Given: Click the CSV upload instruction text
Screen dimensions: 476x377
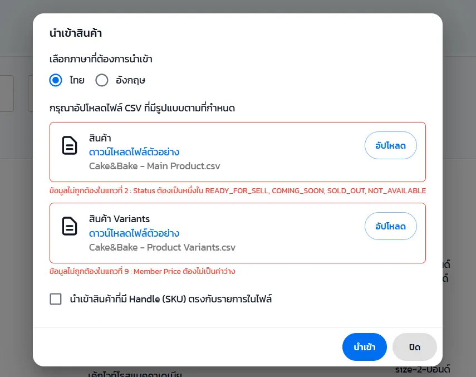Looking at the screenshot, I should point(142,108).
